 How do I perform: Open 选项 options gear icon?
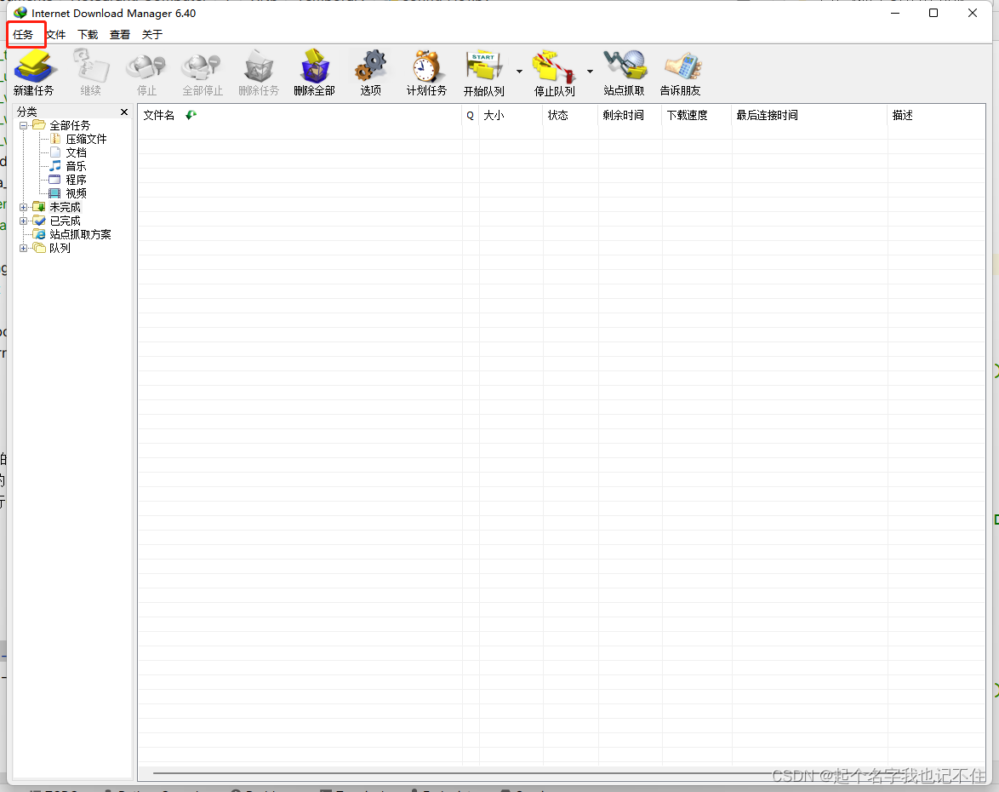[370, 66]
